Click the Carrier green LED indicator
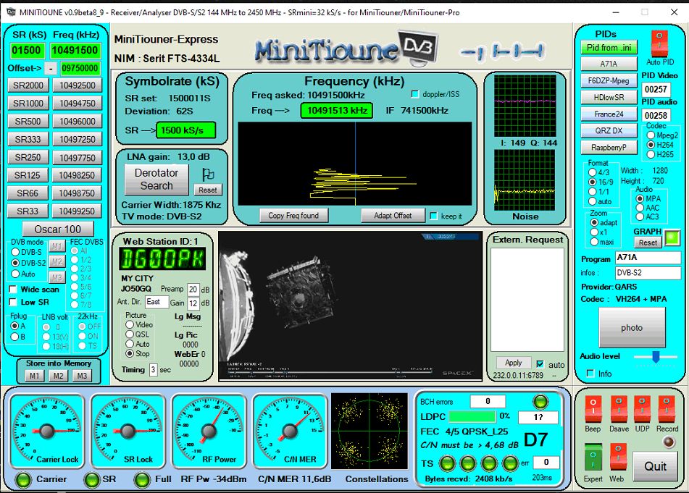The image size is (689, 493). [23, 480]
